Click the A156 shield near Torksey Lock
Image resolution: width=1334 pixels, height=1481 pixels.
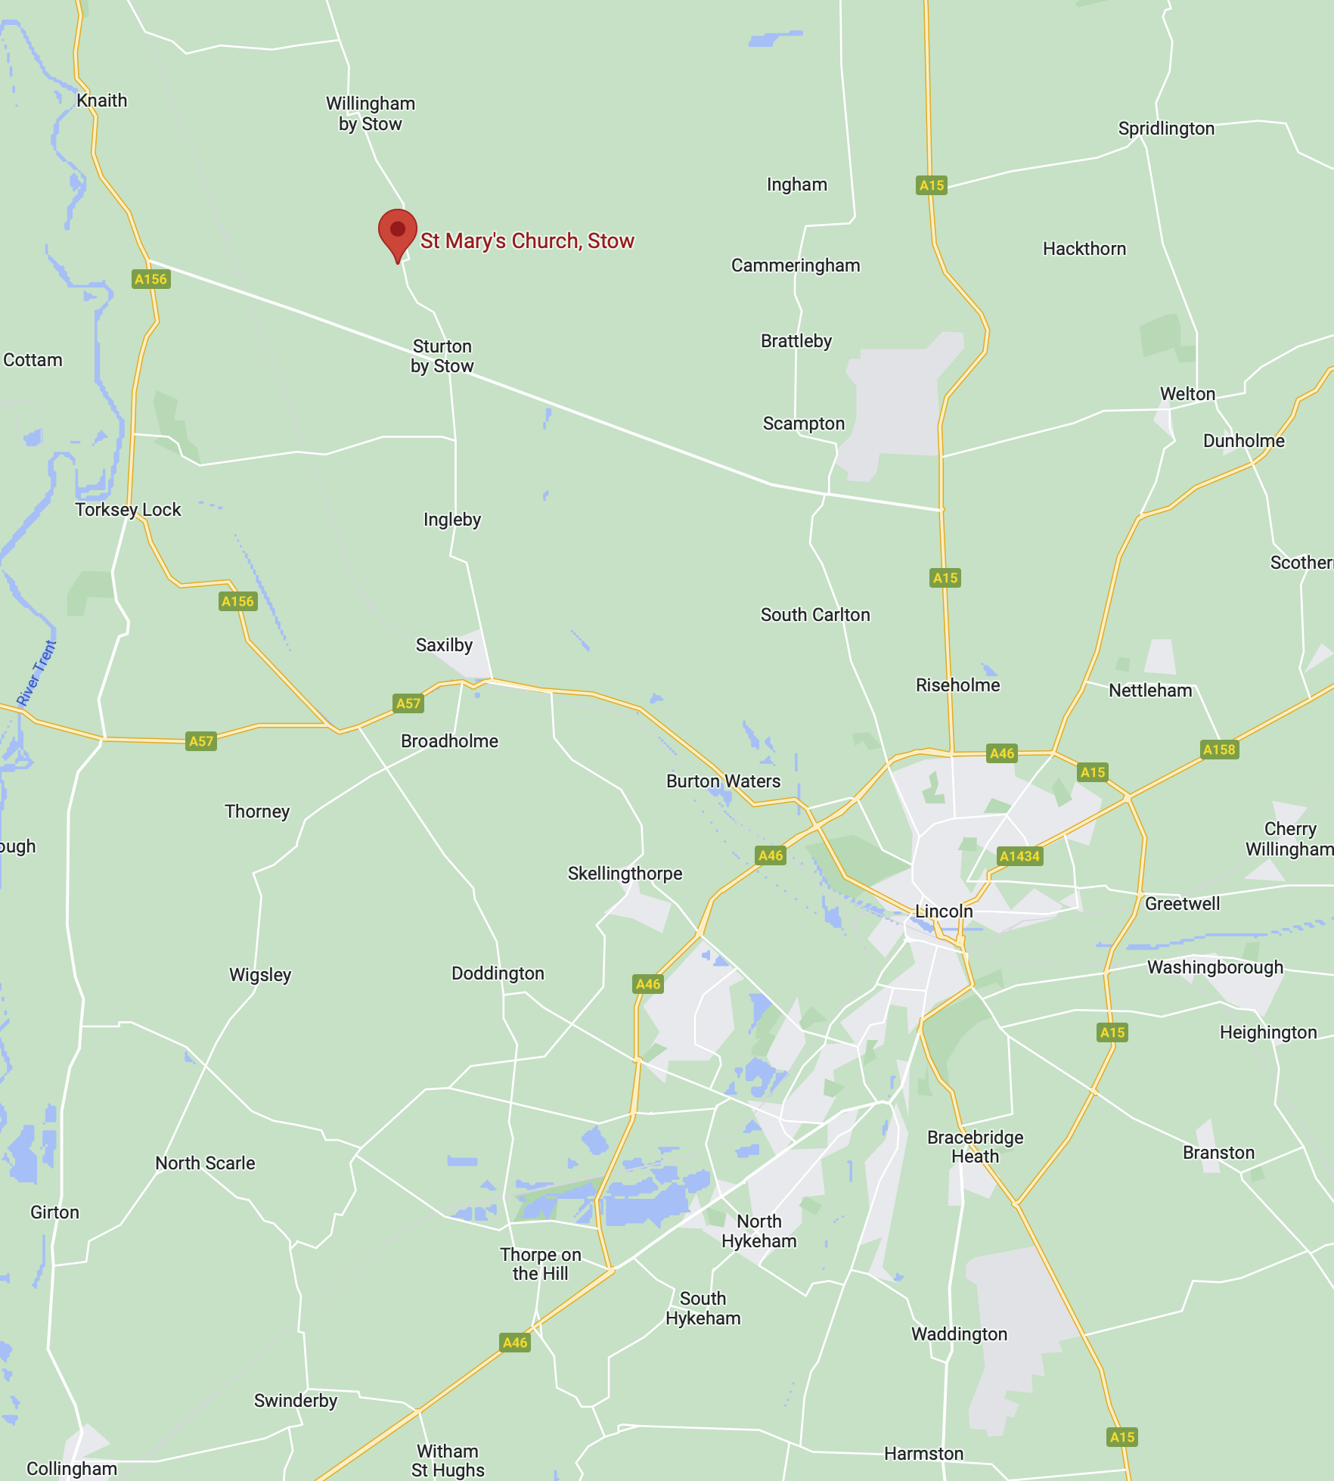coord(237,601)
